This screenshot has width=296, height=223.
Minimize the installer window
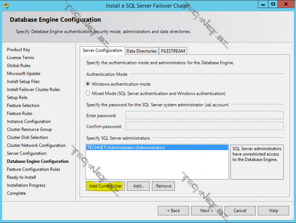click(x=263, y=4)
